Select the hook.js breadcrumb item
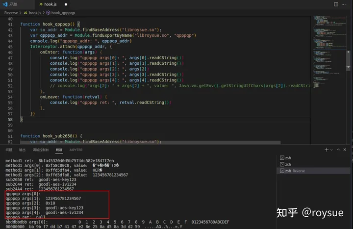 35,13
